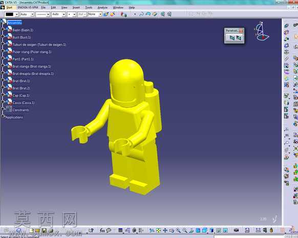Click the Zoom Out magnifier icon
This screenshot has height=238, width=298.
[184, 230]
